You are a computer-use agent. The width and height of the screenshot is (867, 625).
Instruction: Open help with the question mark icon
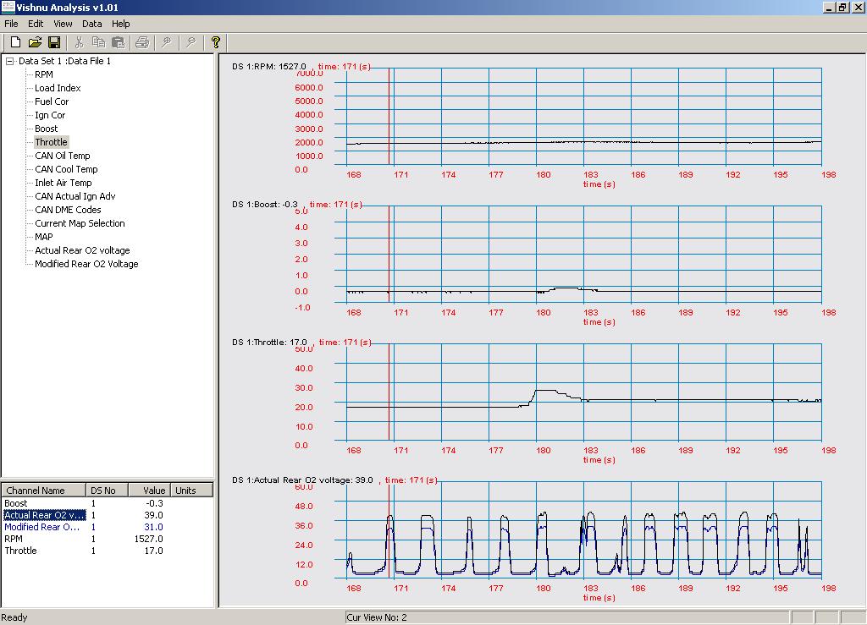point(216,42)
